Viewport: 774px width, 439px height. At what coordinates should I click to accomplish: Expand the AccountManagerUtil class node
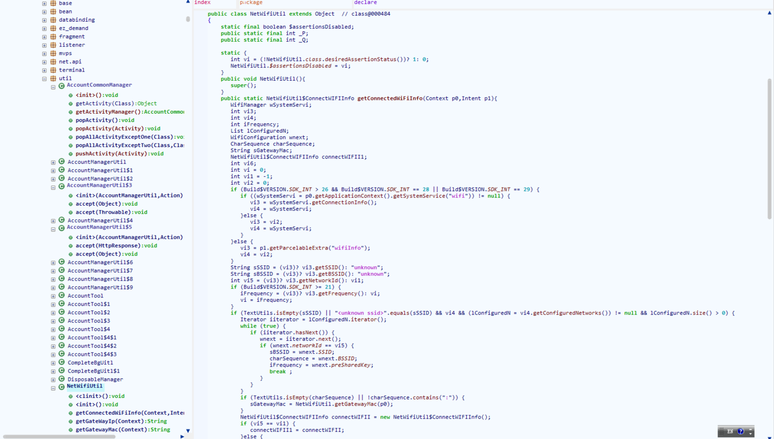pyautogui.click(x=53, y=162)
